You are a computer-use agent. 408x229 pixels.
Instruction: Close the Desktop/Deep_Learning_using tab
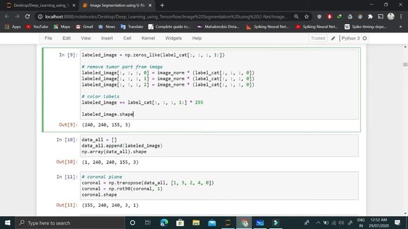(74, 5)
